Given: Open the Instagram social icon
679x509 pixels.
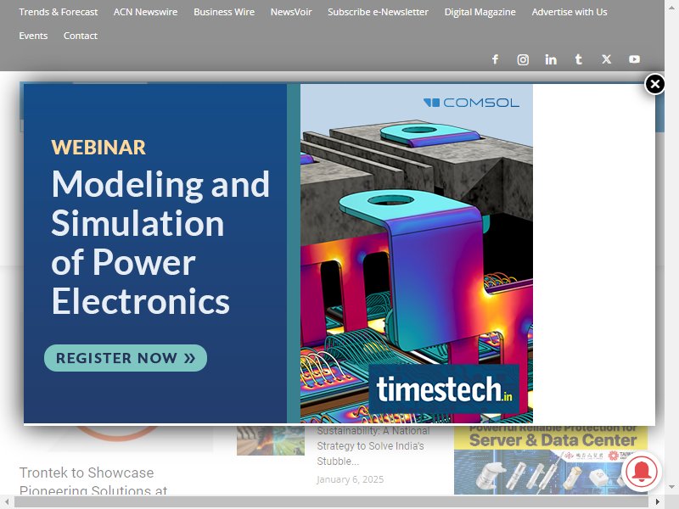Looking at the screenshot, I should (523, 59).
